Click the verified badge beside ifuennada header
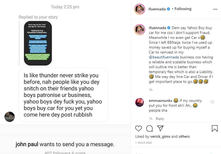Screen dimensions: 221x154 coord(168,9)
